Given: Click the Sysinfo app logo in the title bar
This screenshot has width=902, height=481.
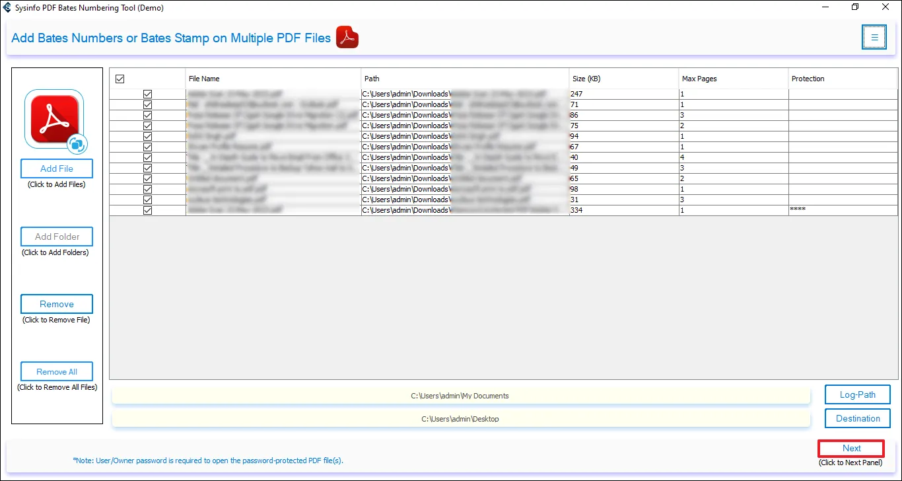Looking at the screenshot, I should pos(7,8).
